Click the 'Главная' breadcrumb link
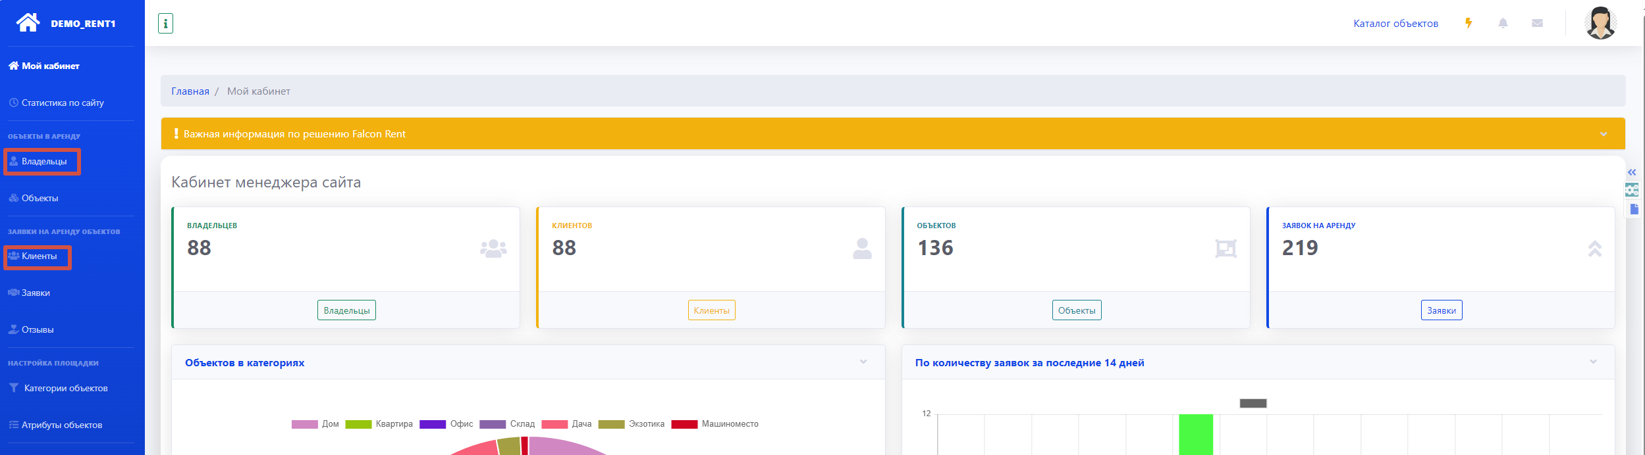 click(190, 91)
